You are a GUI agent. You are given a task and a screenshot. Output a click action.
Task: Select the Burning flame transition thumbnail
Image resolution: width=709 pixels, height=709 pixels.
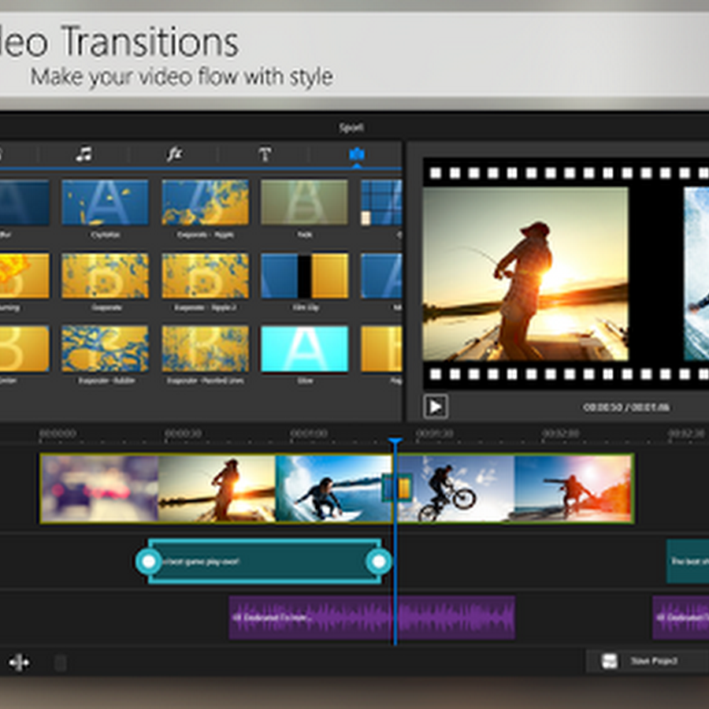click(24, 276)
